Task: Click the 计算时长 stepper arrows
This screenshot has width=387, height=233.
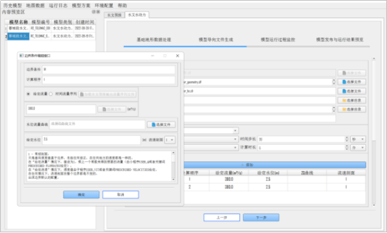Action: click(346, 148)
